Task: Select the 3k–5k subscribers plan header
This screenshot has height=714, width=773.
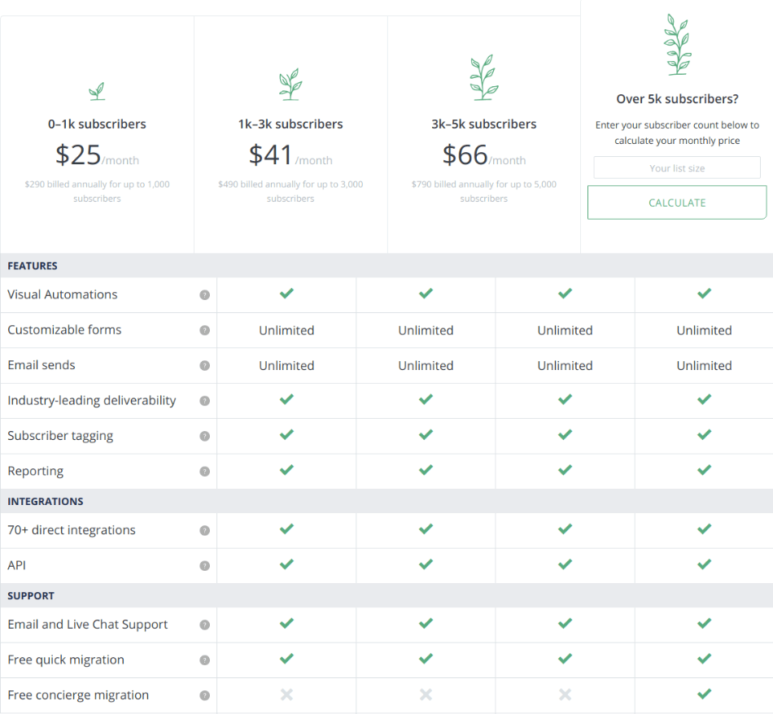Action: (483, 124)
